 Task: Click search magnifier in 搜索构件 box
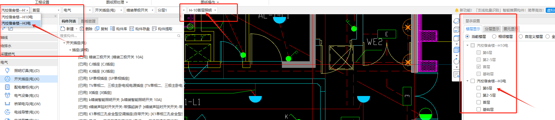pyautogui.click(x=179, y=36)
